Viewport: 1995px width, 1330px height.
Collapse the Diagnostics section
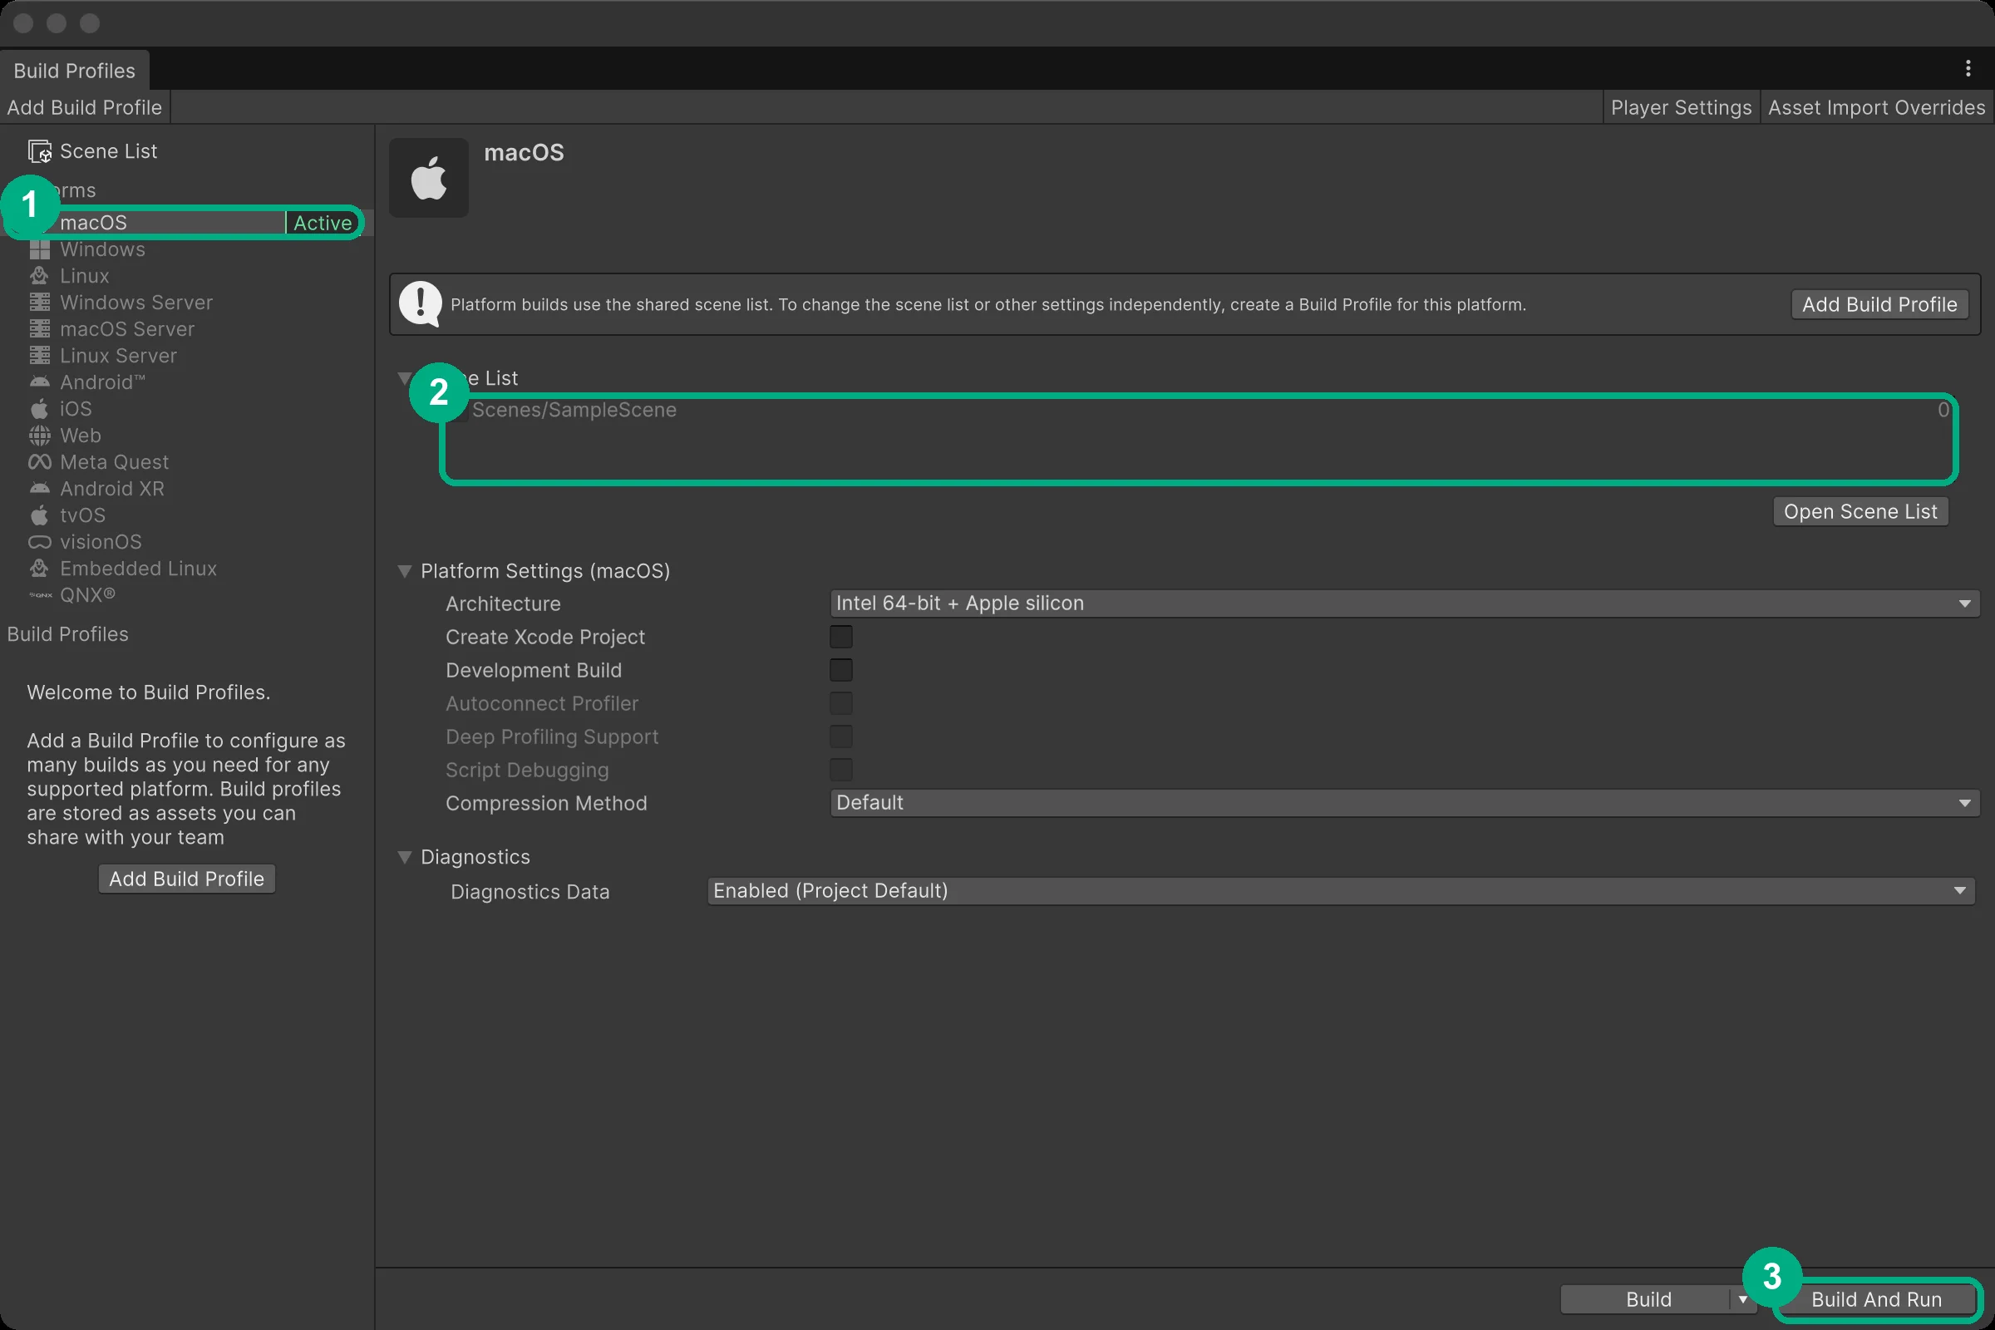[x=405, y=858]
